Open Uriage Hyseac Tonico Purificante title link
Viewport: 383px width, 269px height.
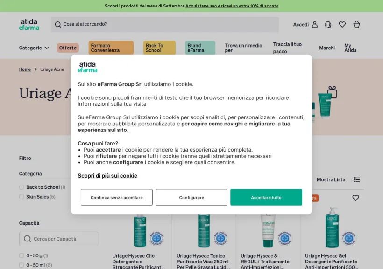tap(203, 262)
